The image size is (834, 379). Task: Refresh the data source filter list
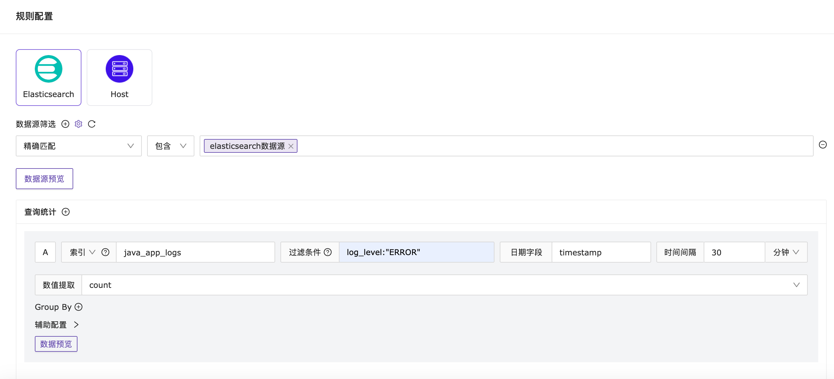coord(92,124)
